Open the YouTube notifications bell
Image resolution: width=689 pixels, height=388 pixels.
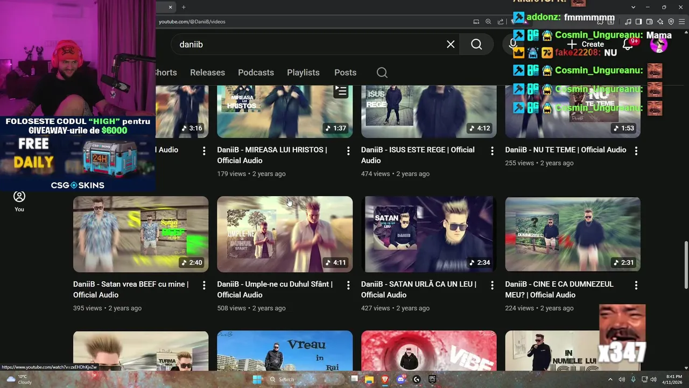628,44
